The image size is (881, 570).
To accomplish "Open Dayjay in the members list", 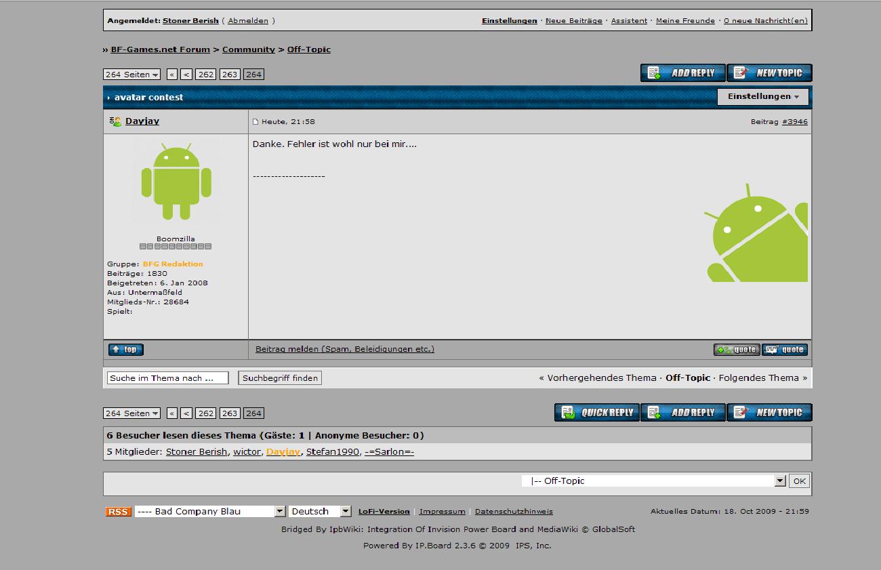I will tap(283, 452).
